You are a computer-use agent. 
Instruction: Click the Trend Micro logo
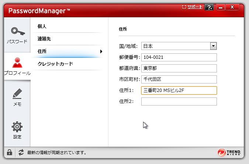click(x=229, y=153)
